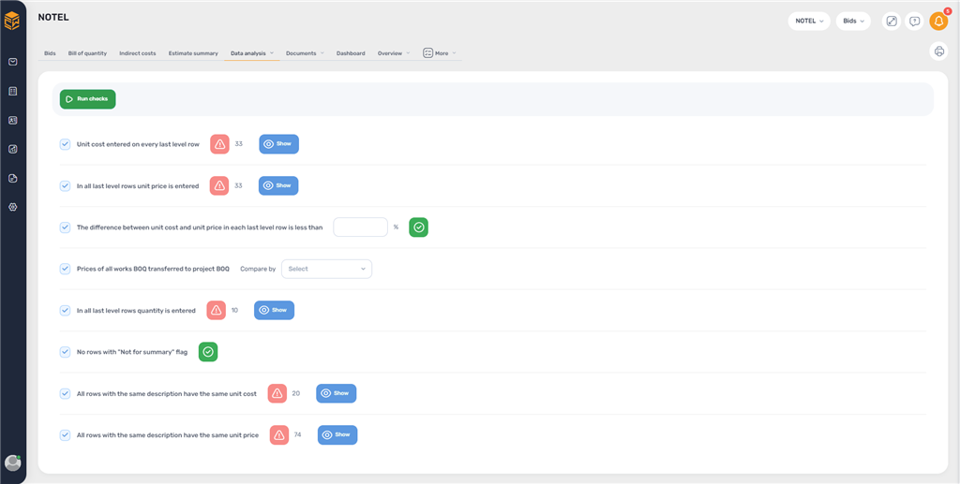Toggle fullscreen with the expand arrows icon
This screenshot has width=960, height=484.
[x=892, y=22]
